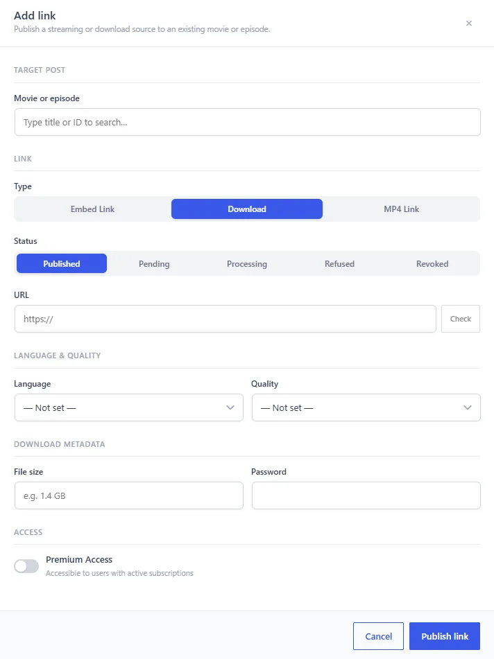Screen dimensions: 494x659
Task: Click 'Accessible to users with active subscriptions' text
Action: click(119, 573)
